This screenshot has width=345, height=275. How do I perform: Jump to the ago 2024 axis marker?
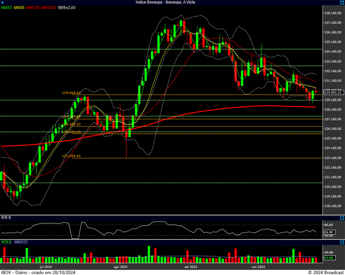[x=120, y=266]
